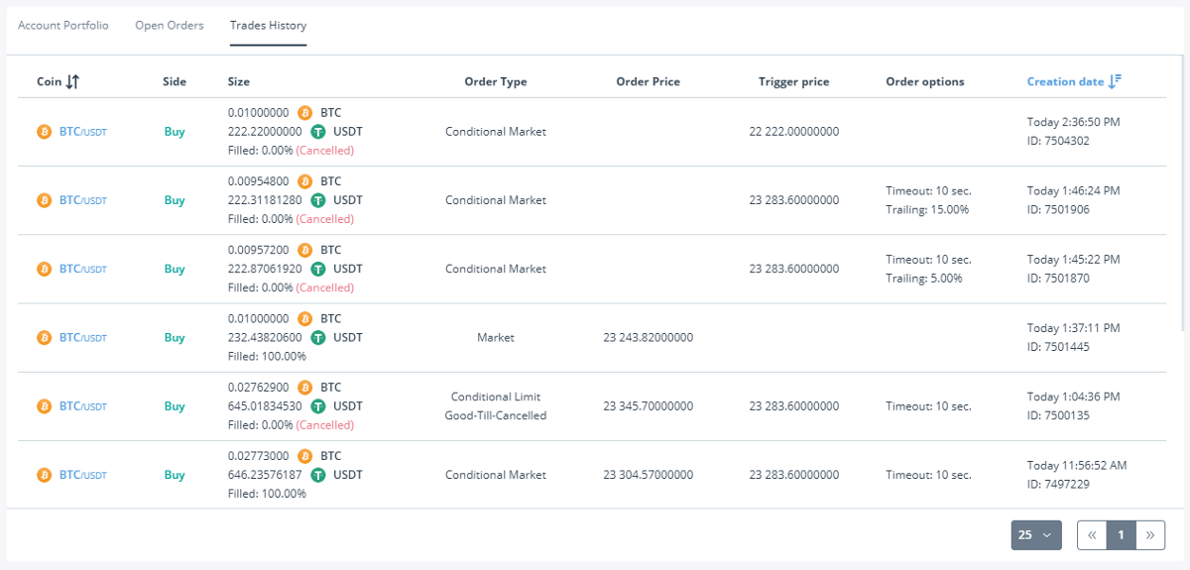Open the Open Orders tab

(170, 26)
